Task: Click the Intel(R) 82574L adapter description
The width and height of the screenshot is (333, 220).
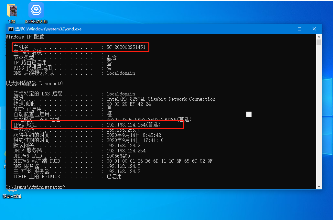Action: [x=161, y=99]
